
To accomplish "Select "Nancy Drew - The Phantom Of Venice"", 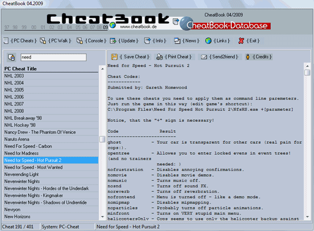I will point(51,132).
